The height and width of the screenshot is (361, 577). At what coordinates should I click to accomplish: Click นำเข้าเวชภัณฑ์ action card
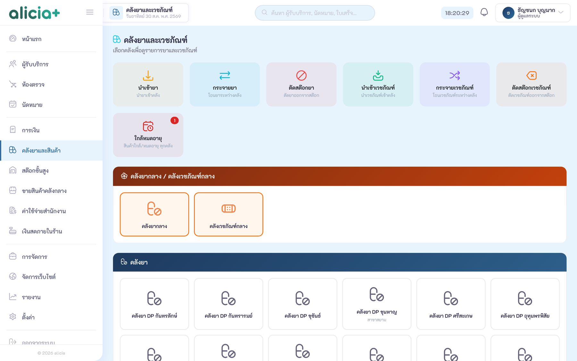[378, 84]
